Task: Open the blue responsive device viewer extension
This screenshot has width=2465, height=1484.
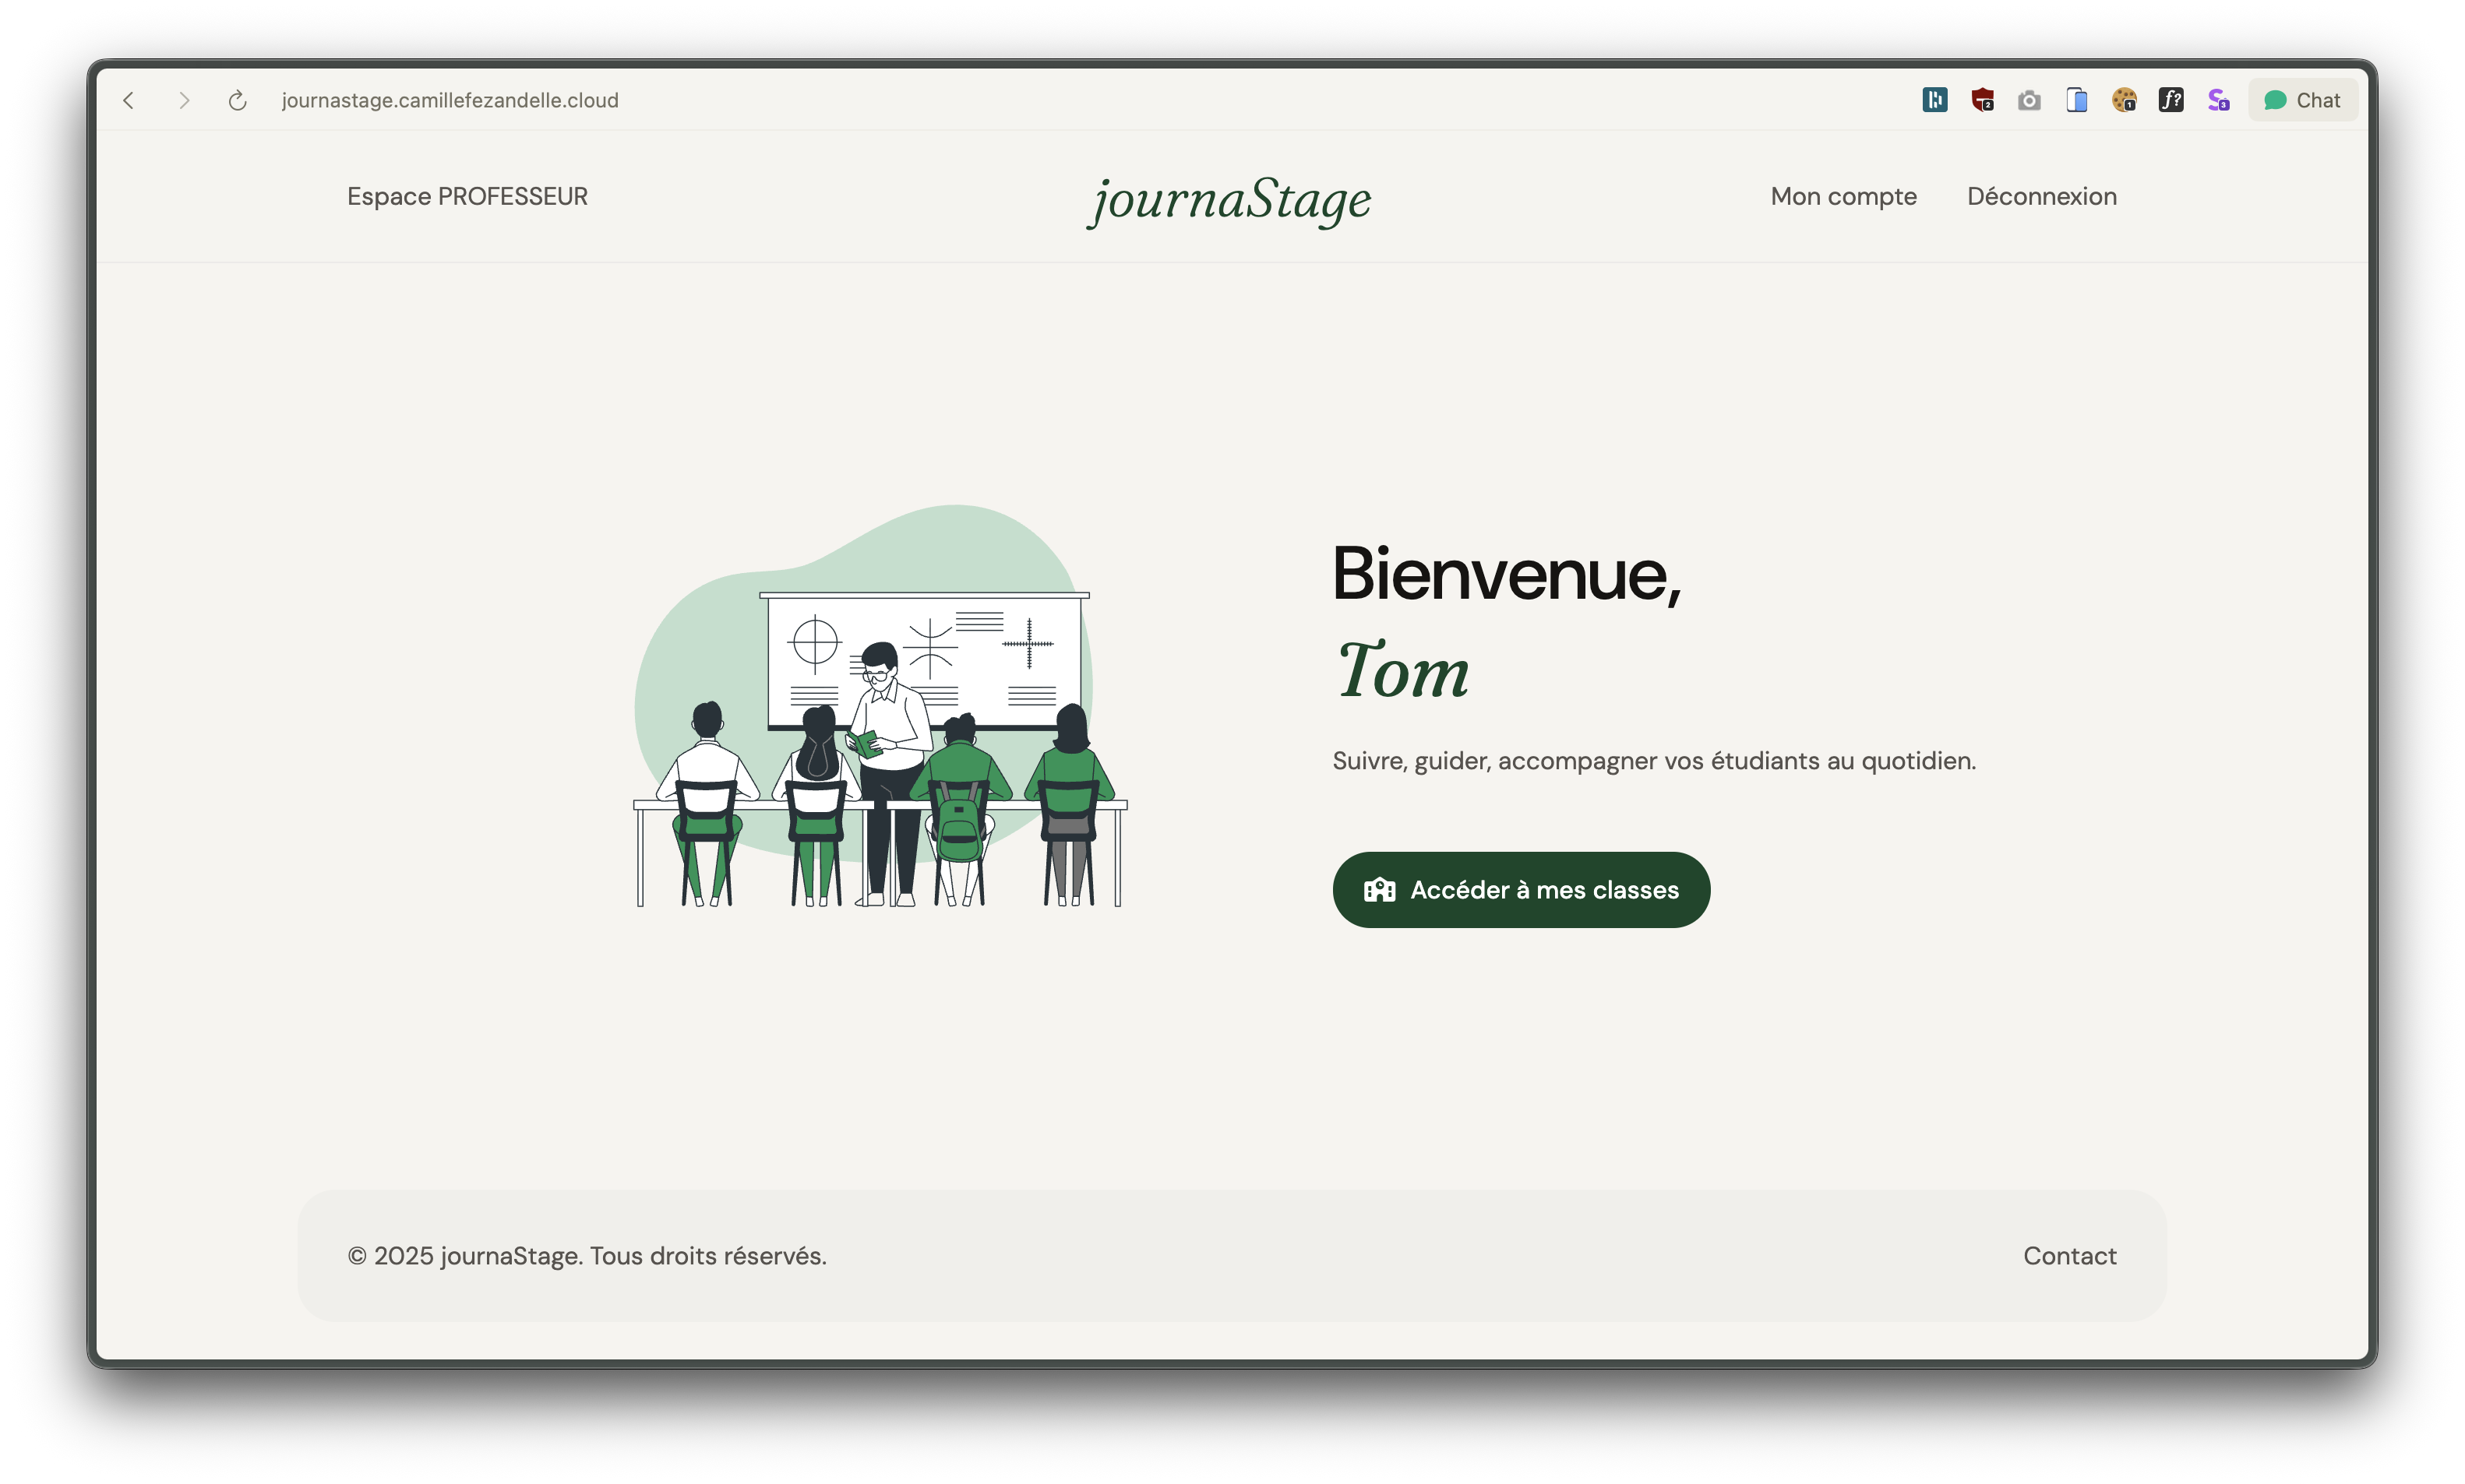Action: point(2077,100)
